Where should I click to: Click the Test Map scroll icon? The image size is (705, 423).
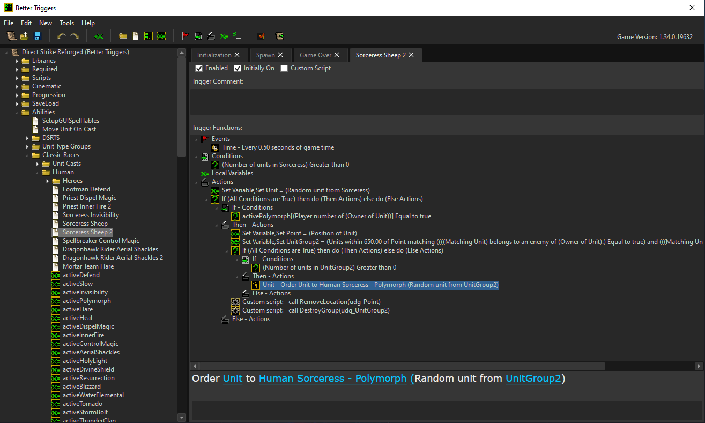[279, 36]
